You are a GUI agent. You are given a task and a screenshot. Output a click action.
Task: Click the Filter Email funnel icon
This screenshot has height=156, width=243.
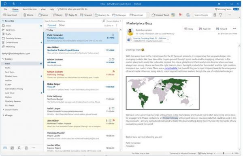pyautogui.click(x=220, y=15)
